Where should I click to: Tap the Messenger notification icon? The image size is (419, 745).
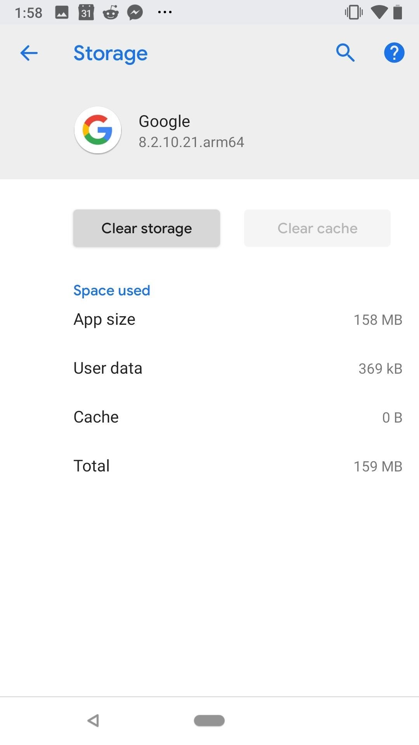[135, 12]
